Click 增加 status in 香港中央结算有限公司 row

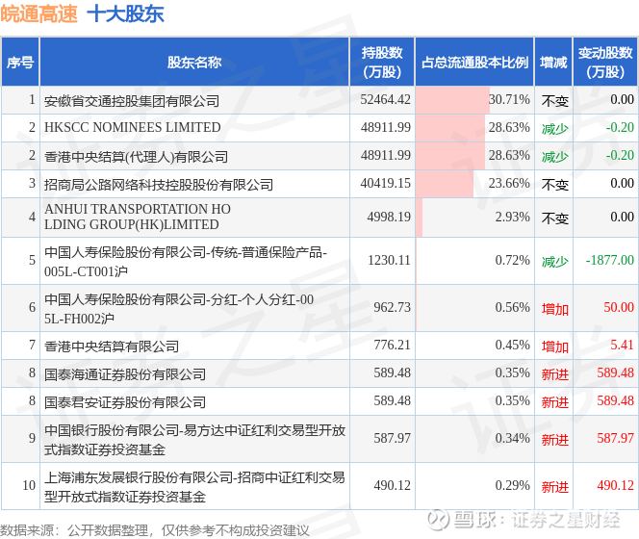[554, 346]
